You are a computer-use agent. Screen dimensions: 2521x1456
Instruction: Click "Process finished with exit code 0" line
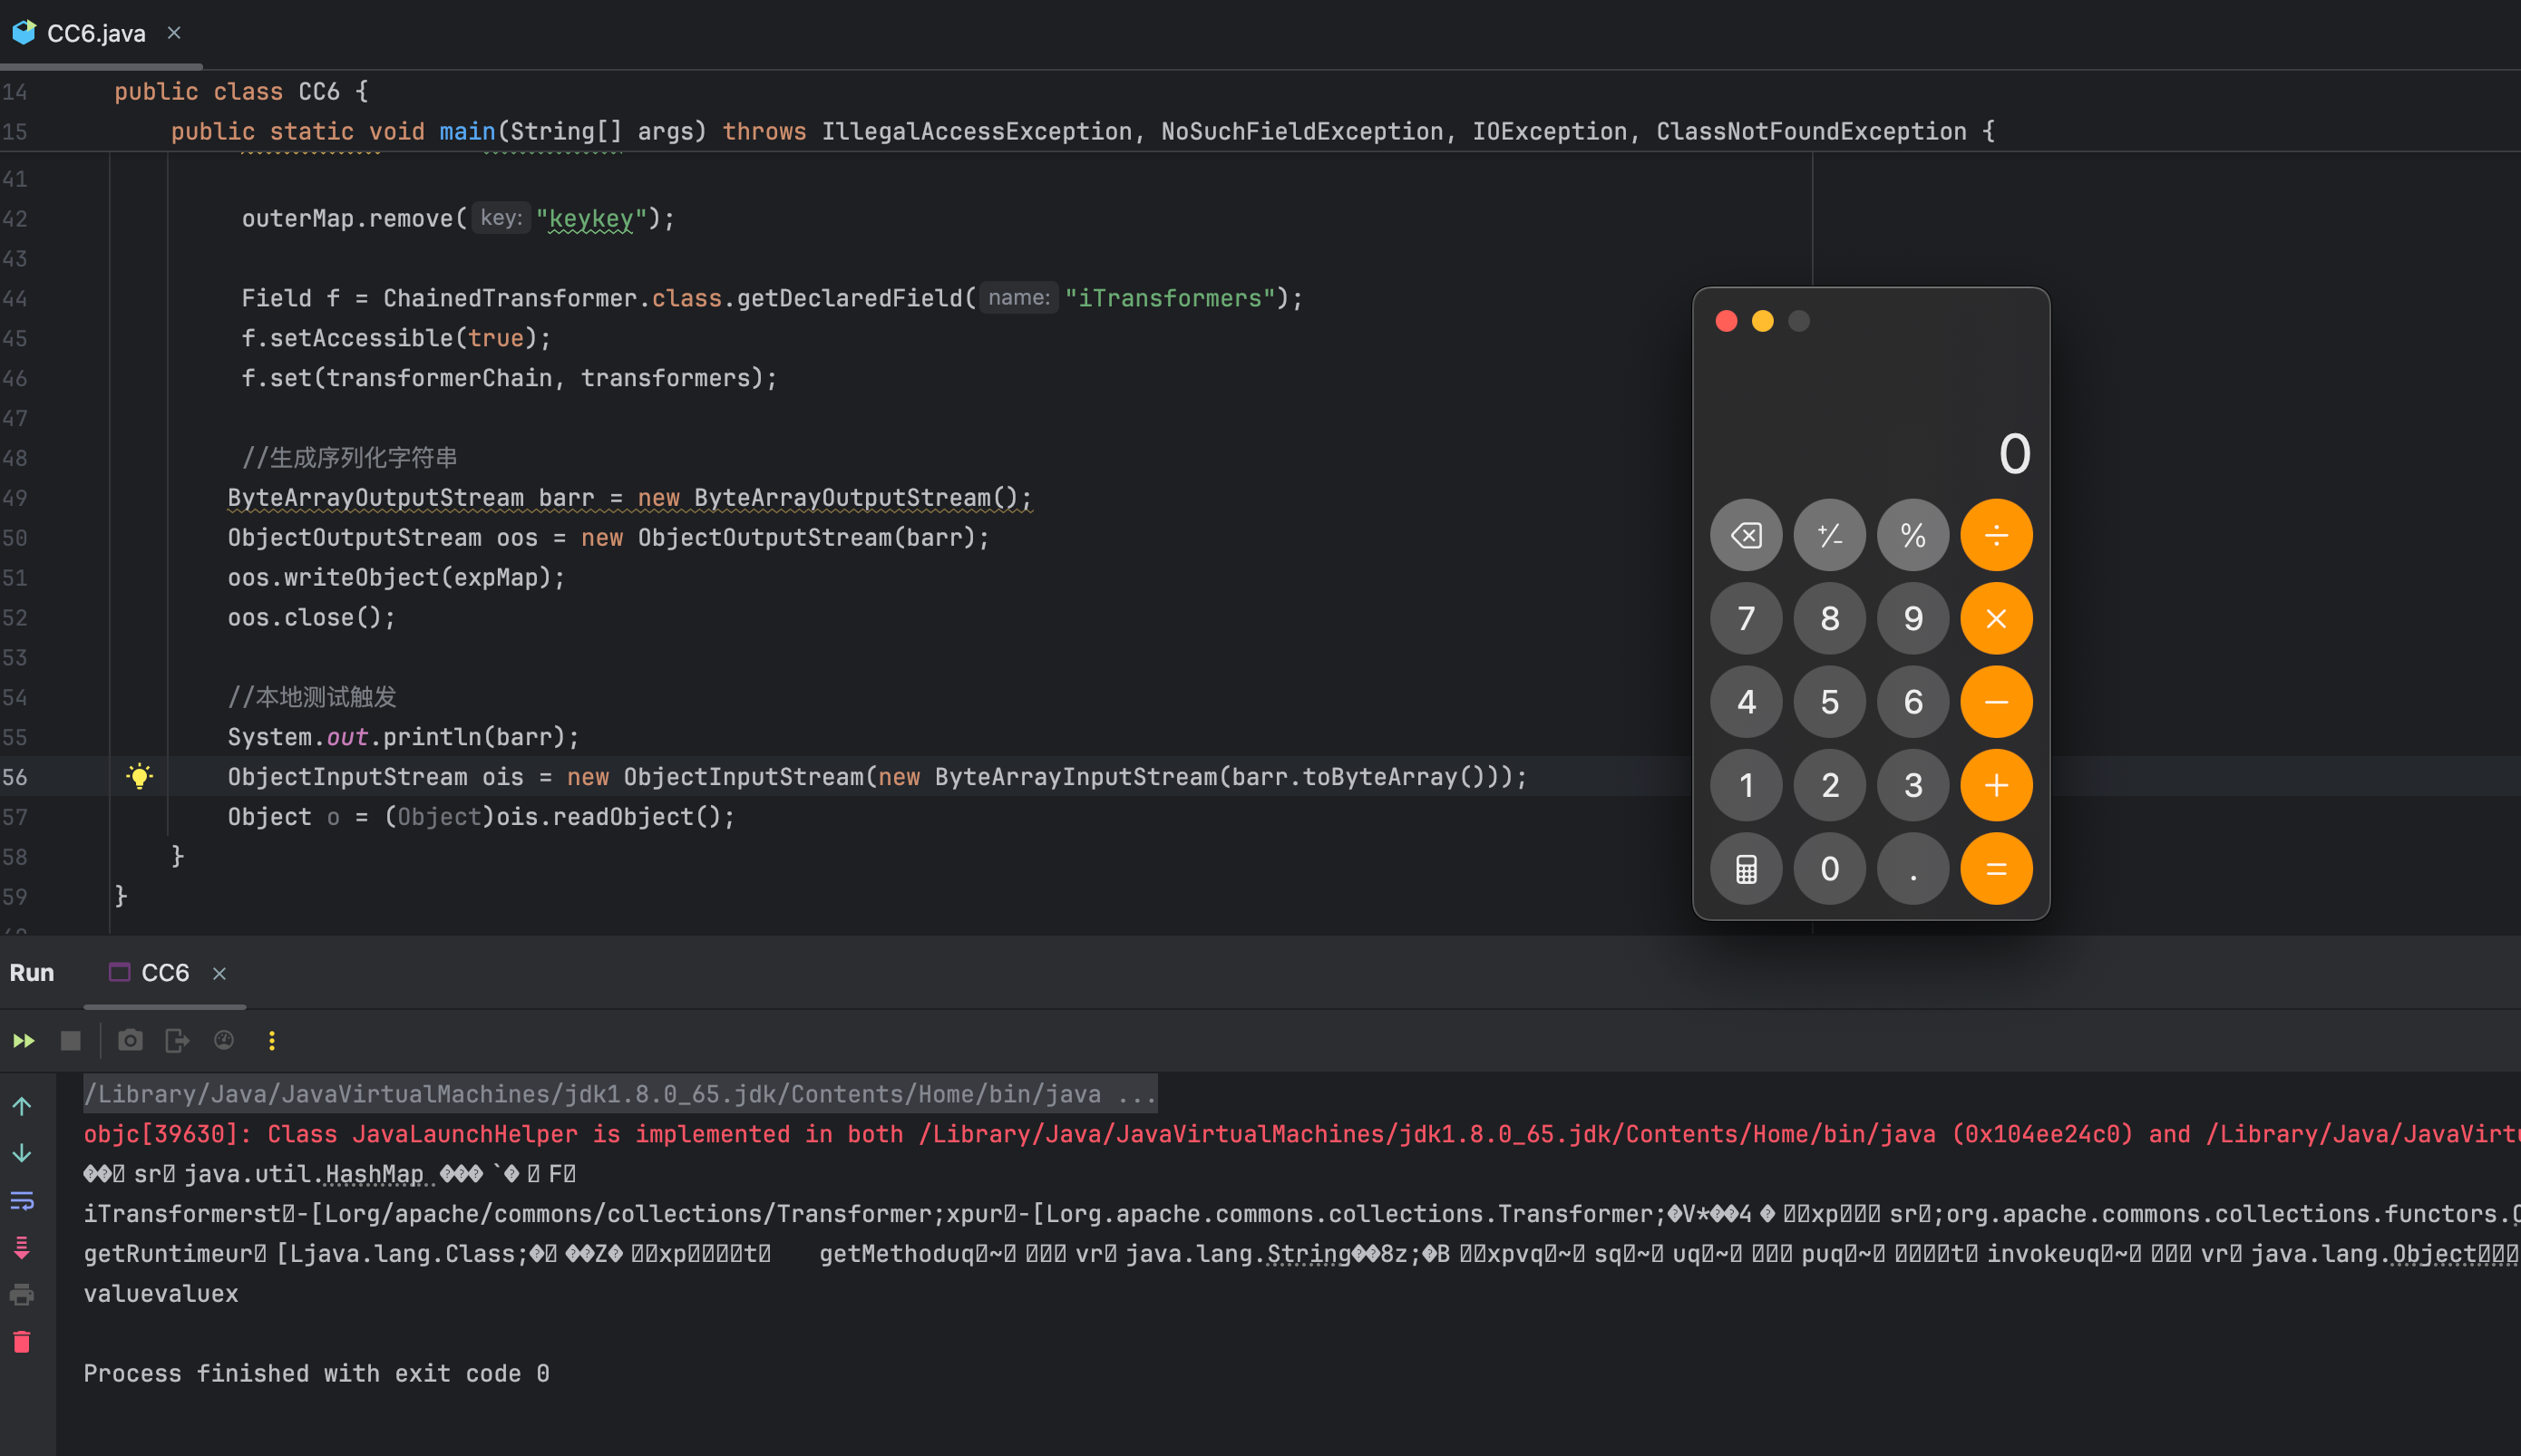[316, 1373]
